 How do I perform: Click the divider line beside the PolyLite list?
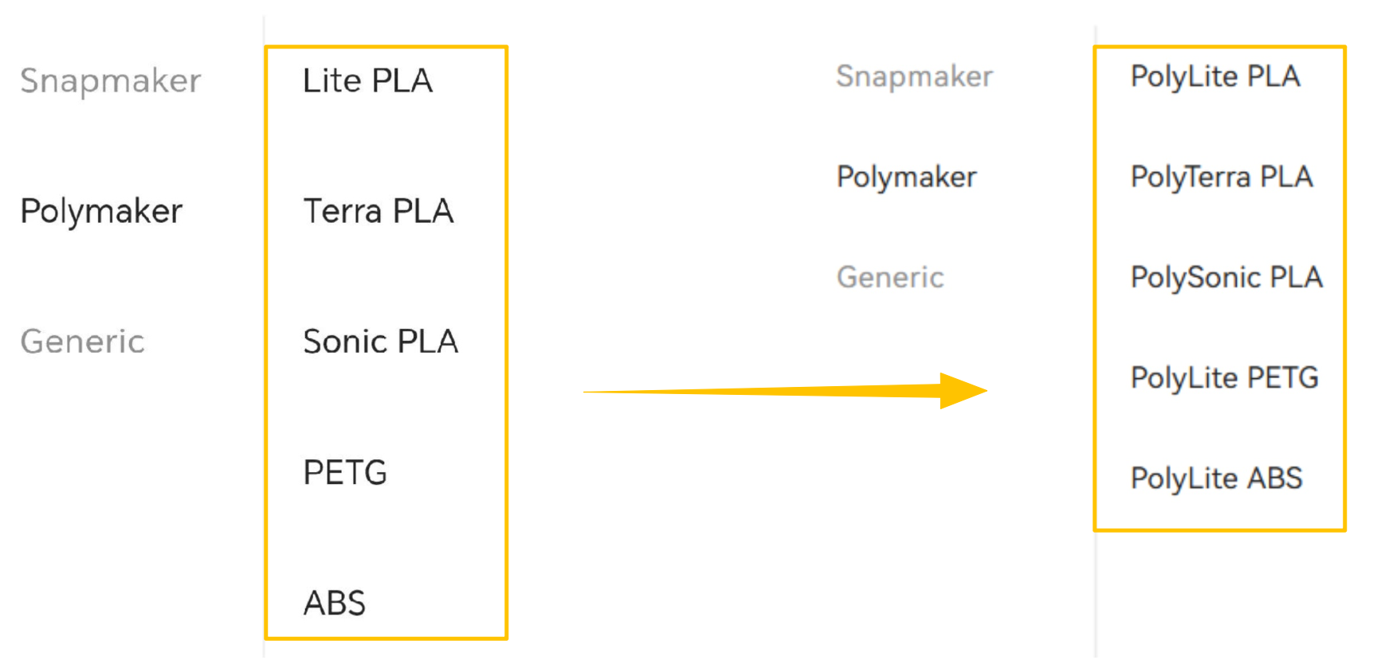pyautogui.click(x=1096, y=597)
